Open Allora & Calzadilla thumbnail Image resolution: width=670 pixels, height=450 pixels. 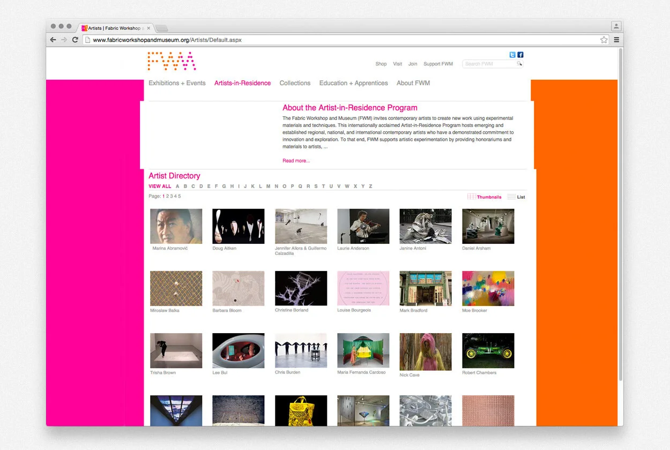tap(301, 226)
